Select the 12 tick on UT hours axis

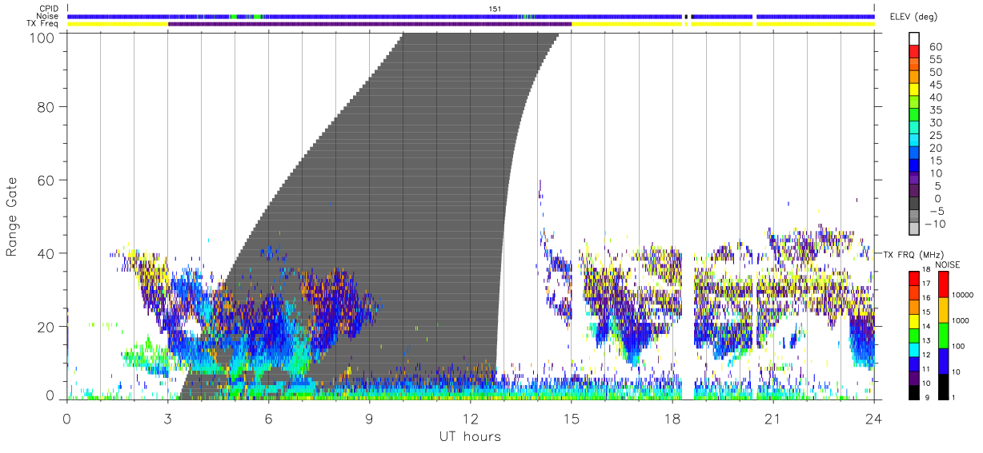tap(470, 417)
